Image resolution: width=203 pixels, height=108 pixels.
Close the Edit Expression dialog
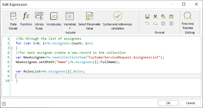(x=196, y=4)
